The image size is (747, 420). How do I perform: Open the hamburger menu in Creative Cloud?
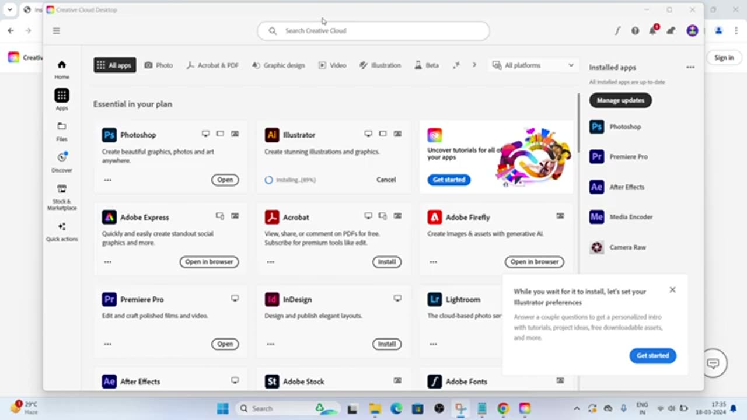point(56,30)
